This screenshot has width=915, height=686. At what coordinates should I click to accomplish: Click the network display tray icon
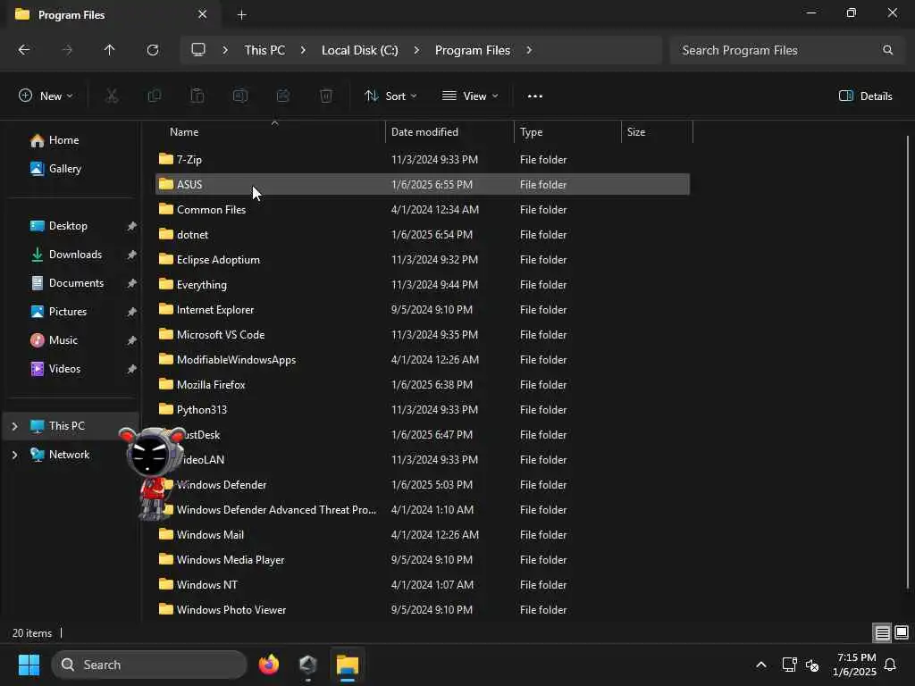click(789, 665)
